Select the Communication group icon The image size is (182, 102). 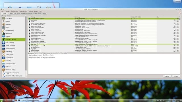point(3,64)
